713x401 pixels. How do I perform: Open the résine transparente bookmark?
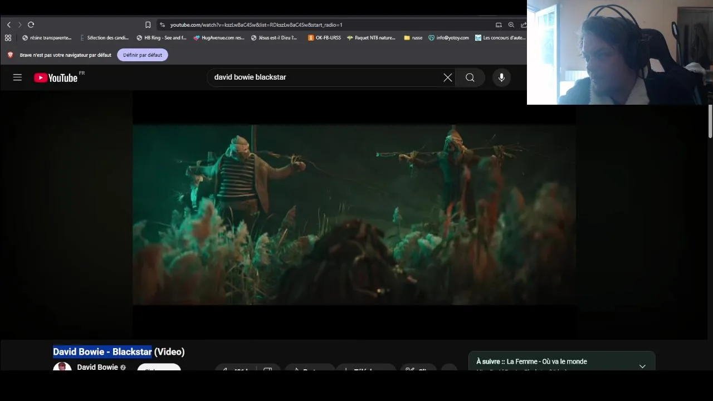[47, 38]
